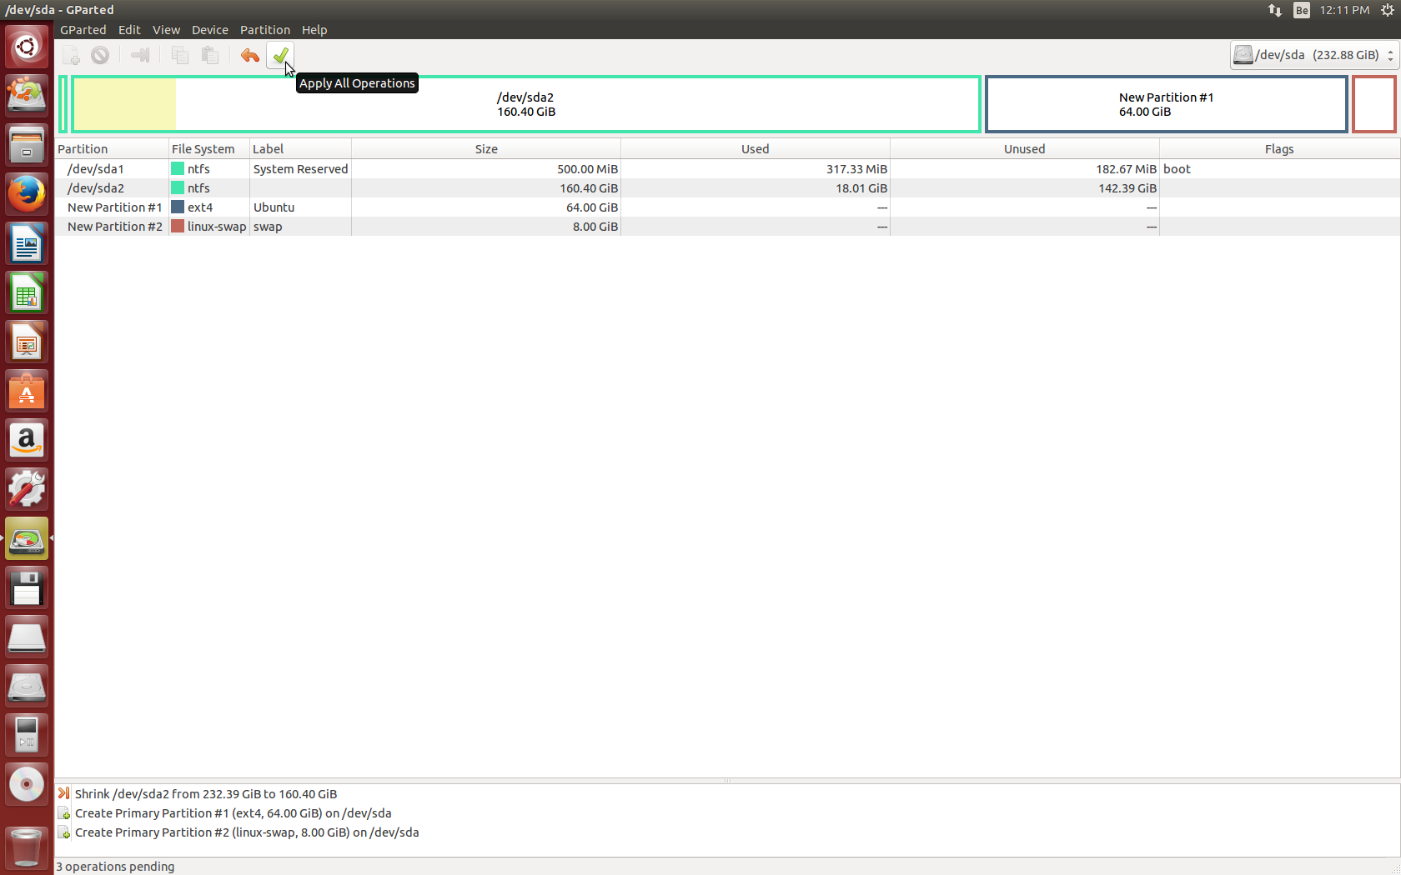Click the ntfs color swatch for /dev/sda1
This screenshot has height=875, width=1401.
click(178, 168)
